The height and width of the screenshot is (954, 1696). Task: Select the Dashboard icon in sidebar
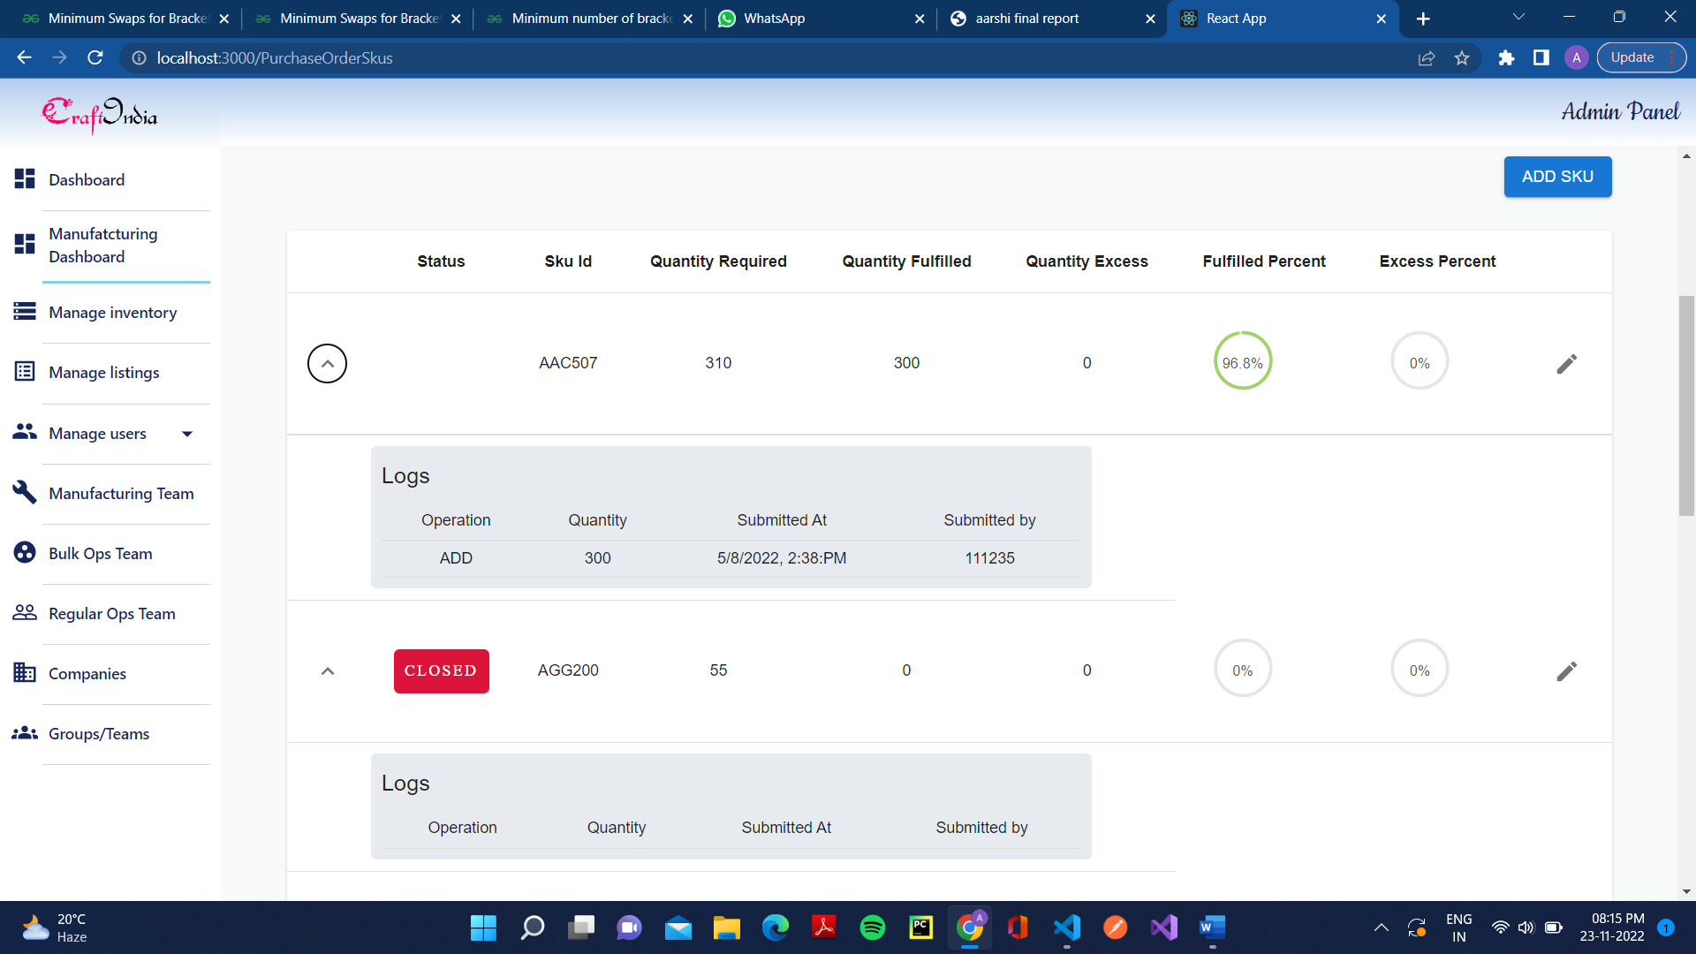pyautogui.click(x=24, y=179)
